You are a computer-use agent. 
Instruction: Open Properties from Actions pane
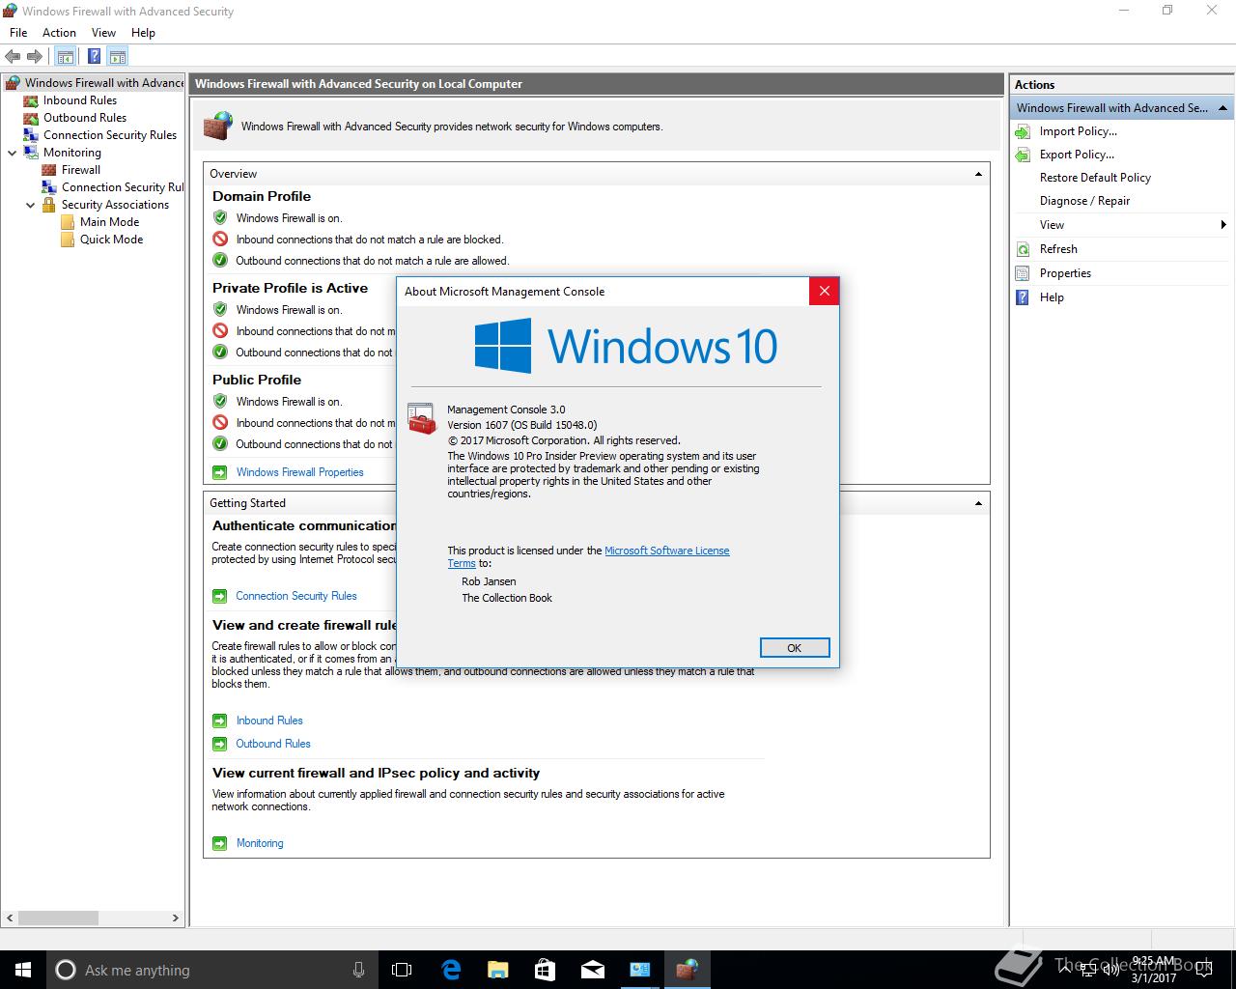(1065, 273)
